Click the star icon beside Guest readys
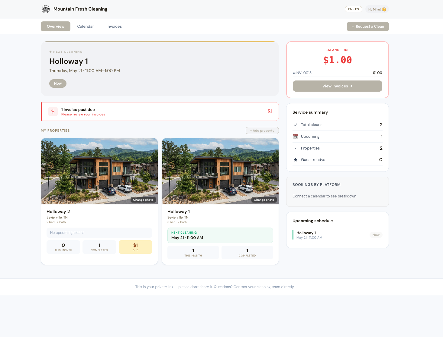443x337 pixels. click(x=296, y=160)
